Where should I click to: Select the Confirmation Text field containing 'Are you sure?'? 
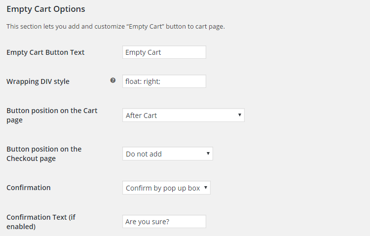coord(164,222)
